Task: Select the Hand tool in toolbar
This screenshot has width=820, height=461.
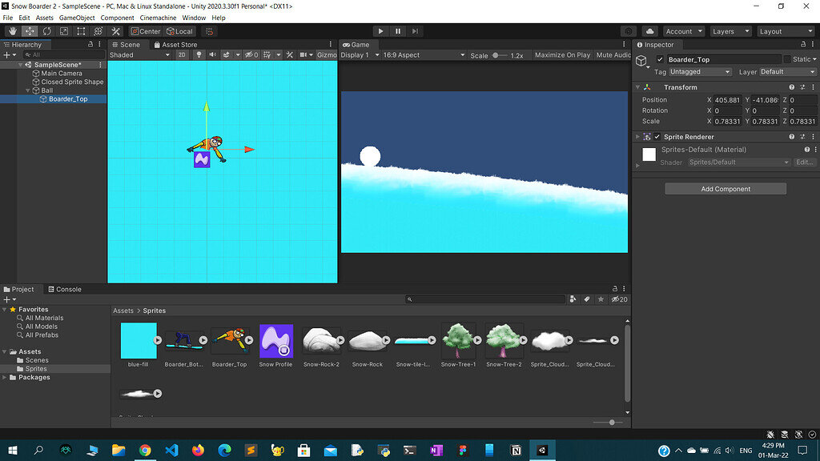Action: [x=12, y=31]
